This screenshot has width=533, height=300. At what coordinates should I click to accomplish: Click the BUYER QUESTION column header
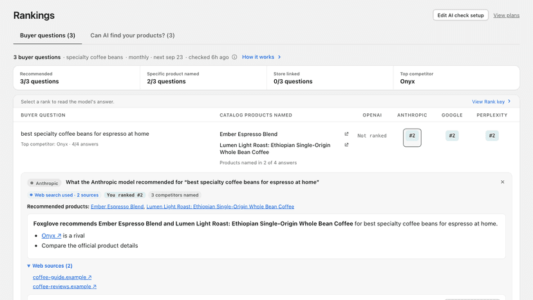click(x=43, y=115)
